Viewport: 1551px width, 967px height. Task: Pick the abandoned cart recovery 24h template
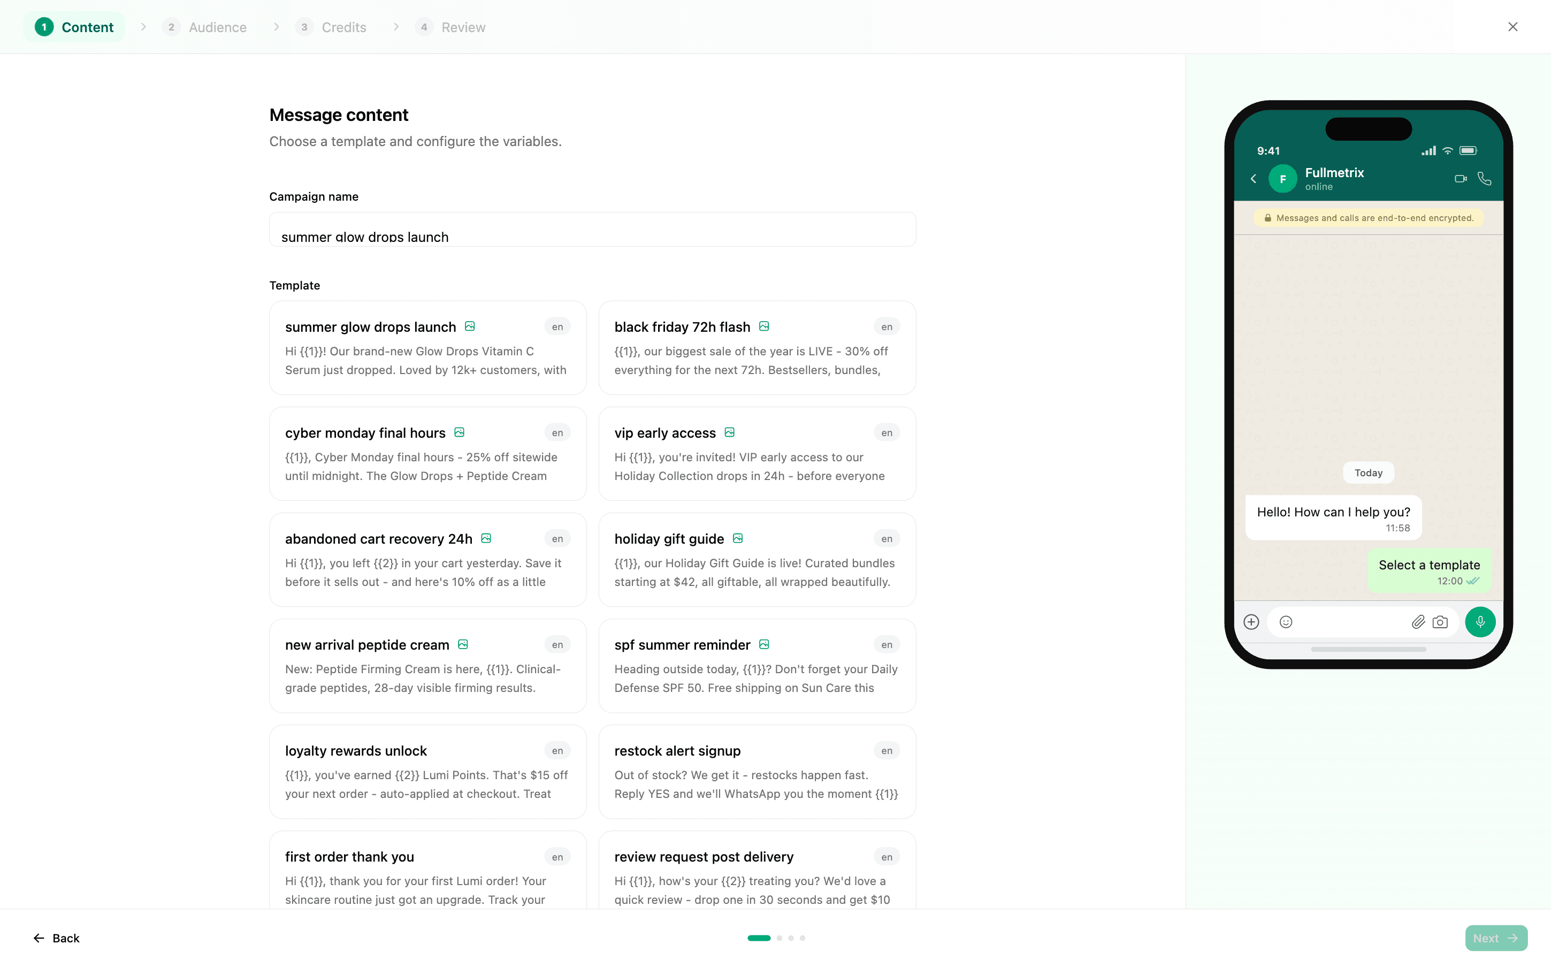pyautogui.click(x=427, y=560)
